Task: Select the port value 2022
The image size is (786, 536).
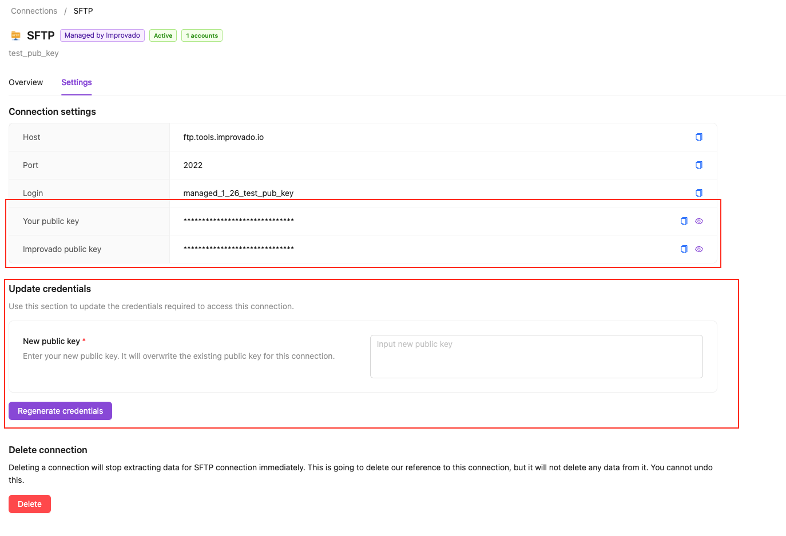Action: [x=193, y=165]
